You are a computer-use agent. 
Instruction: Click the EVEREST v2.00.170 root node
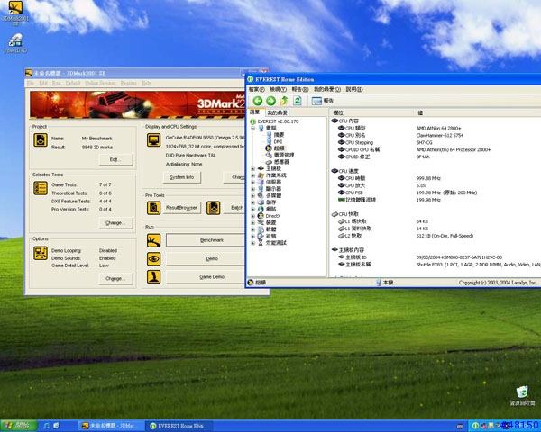point(278,121)
